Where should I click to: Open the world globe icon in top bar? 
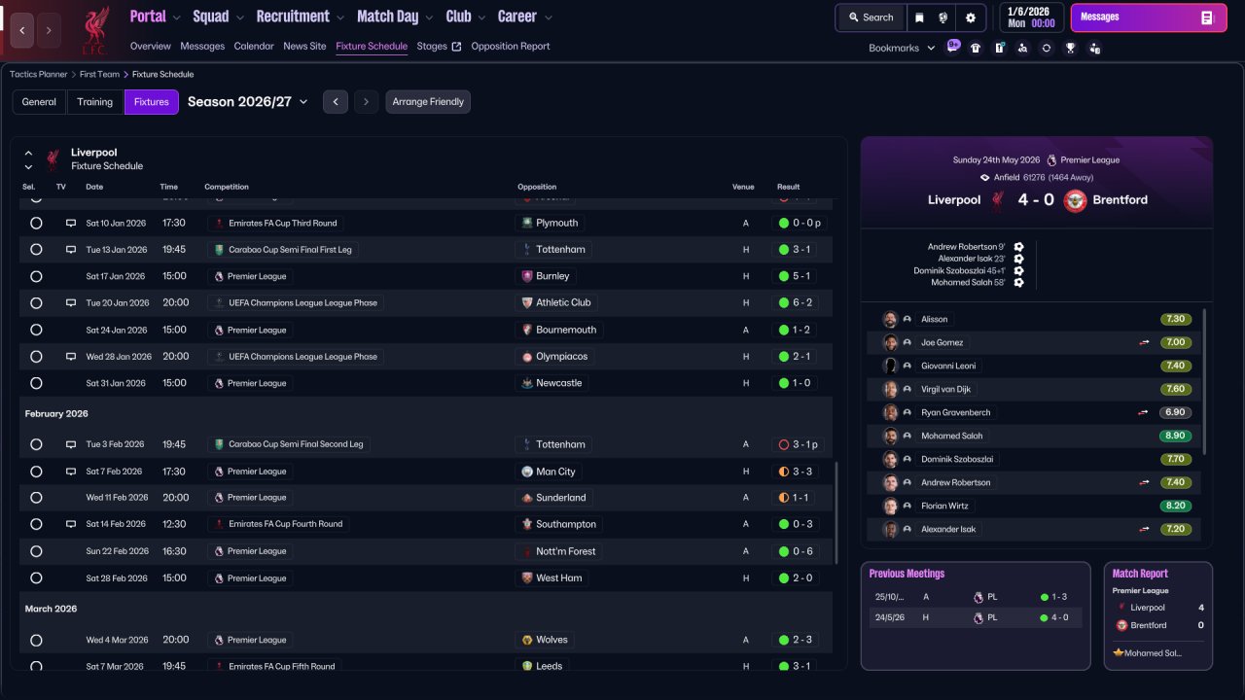(943, 17)
